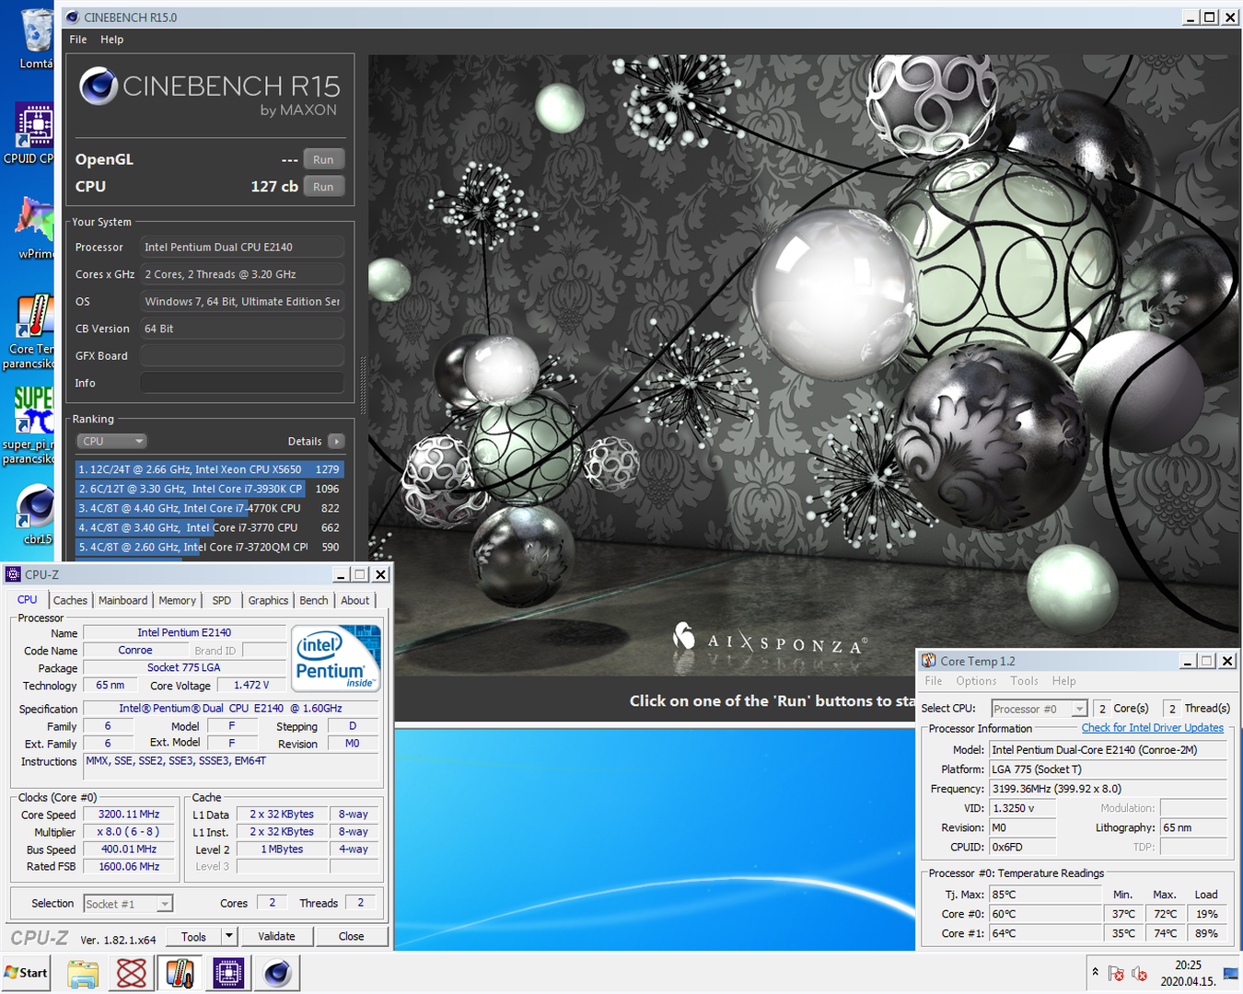Open the Tools dropdown arrow in CPU-Z

[x=228, y=936]
